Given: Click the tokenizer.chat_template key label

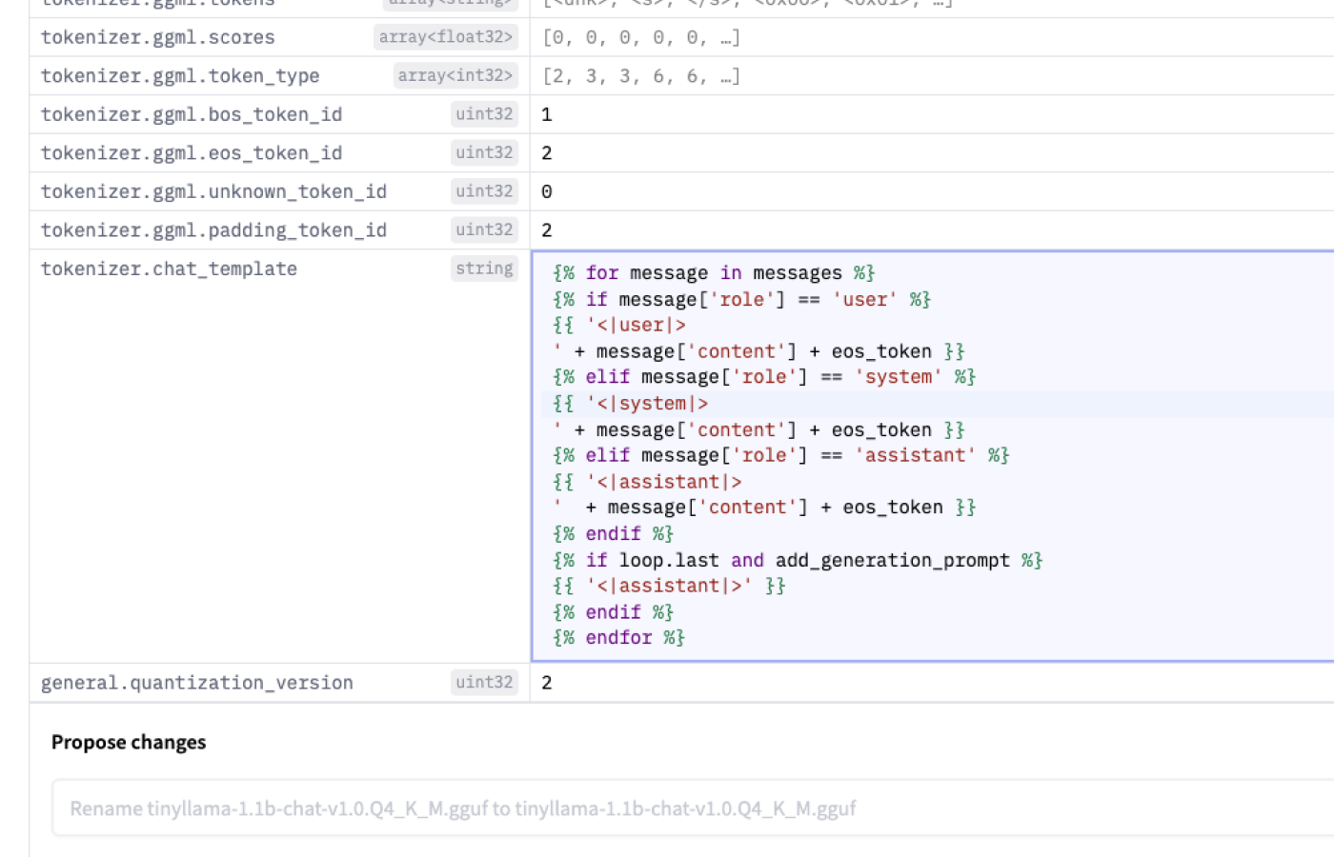Looking at the screenshot, I should point(169,269).
